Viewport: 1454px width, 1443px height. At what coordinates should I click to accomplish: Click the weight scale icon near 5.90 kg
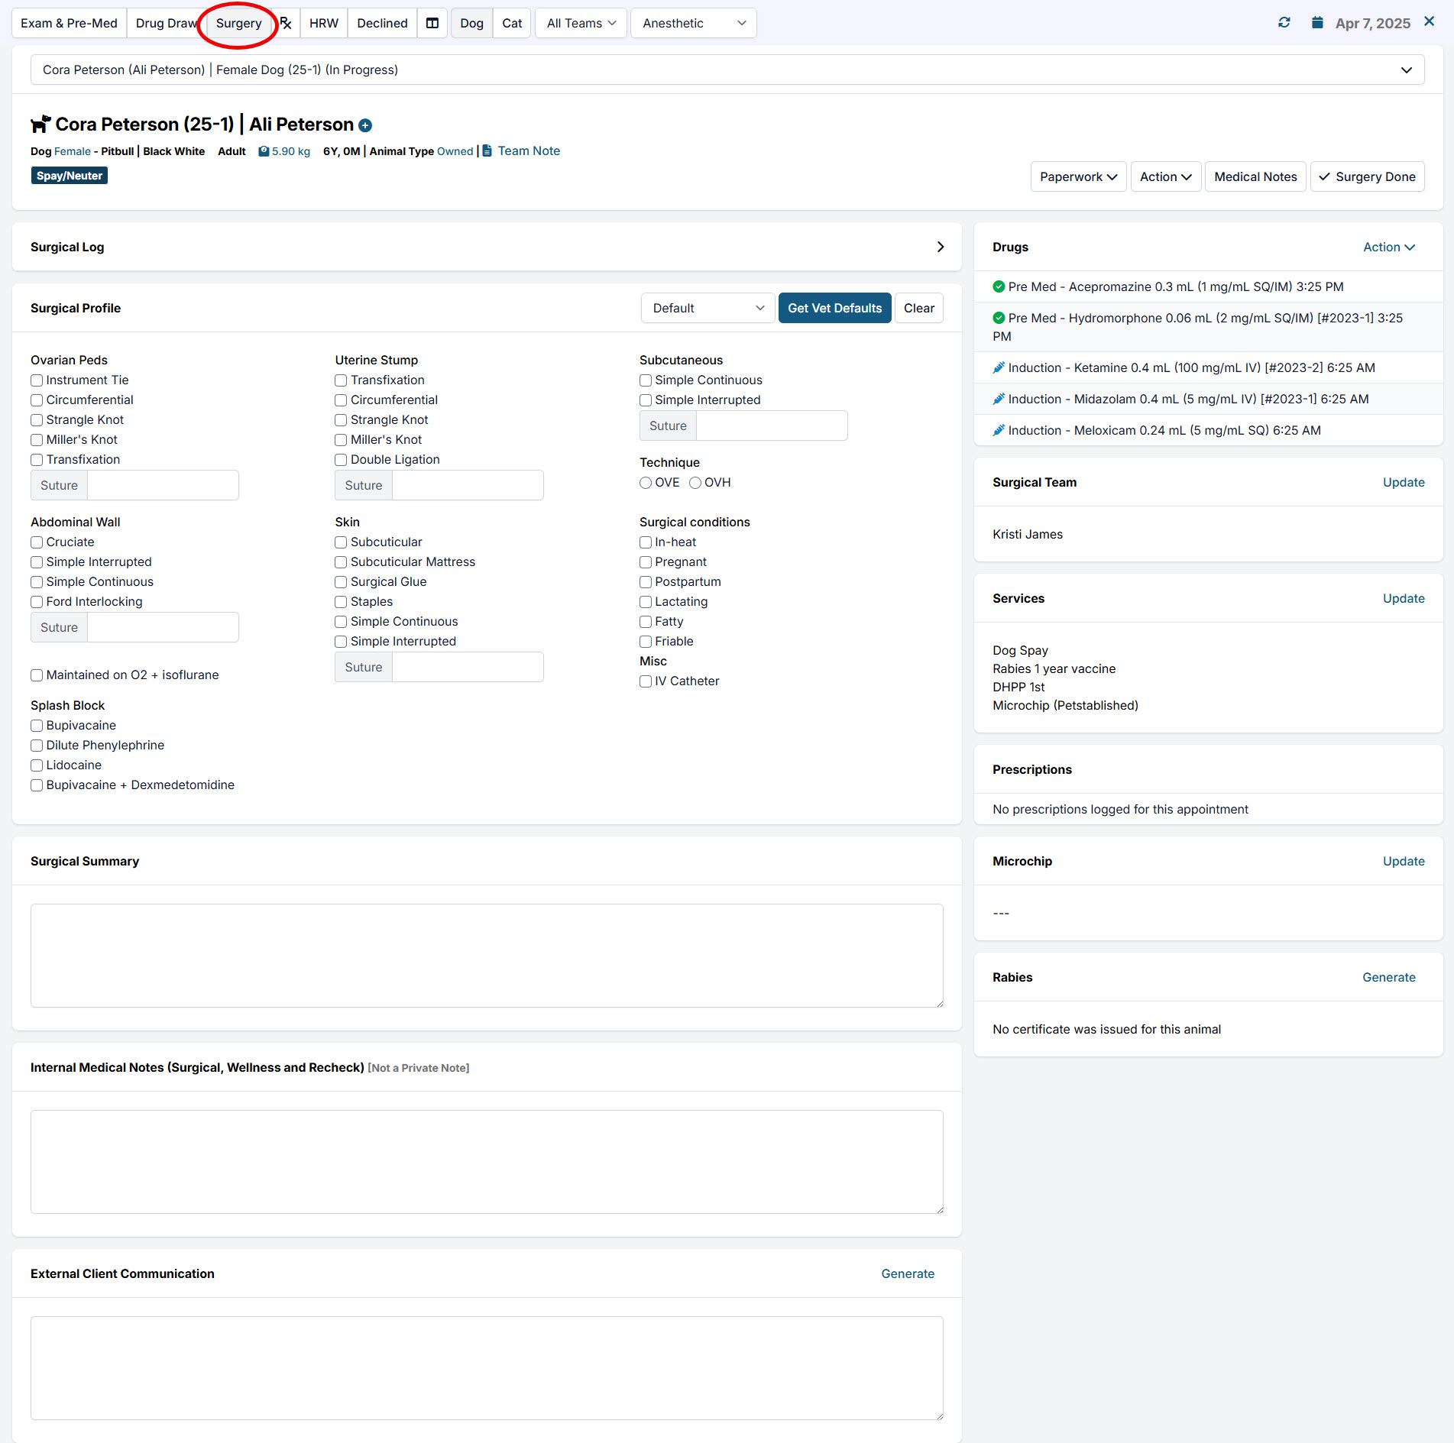264,151
